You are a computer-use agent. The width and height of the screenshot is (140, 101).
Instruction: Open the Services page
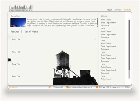(118, 10)
